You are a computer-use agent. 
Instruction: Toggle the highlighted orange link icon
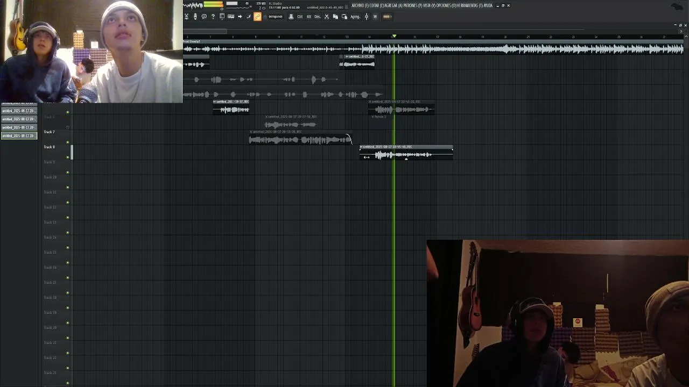pos(257,17)
